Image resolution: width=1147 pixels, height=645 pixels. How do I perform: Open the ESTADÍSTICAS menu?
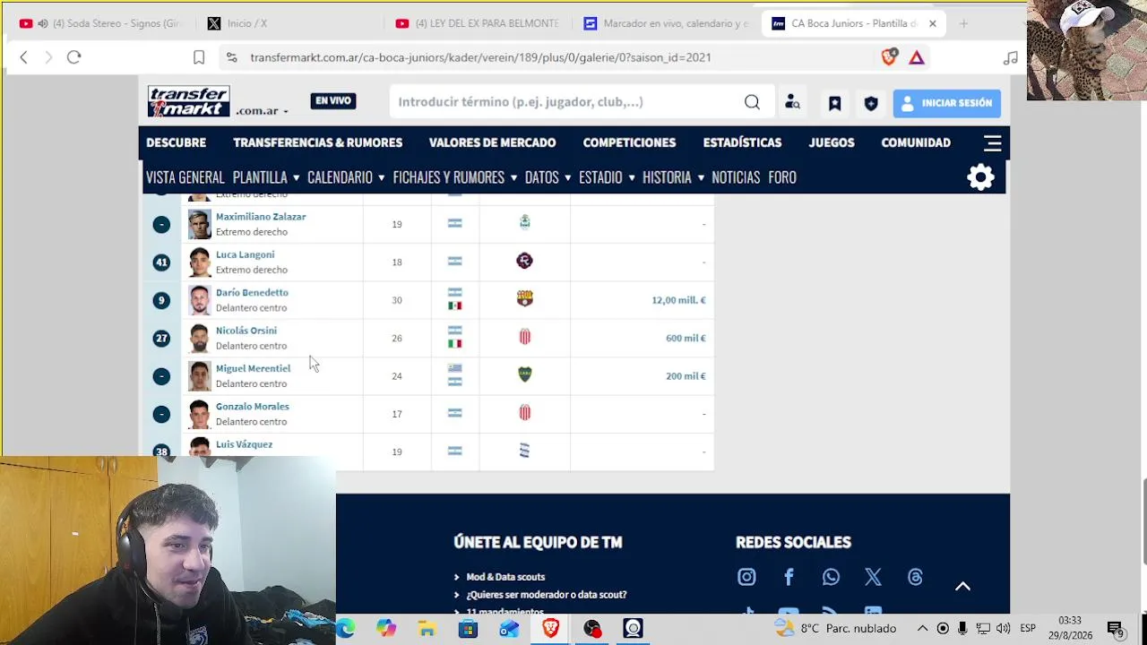click(742, 142)
